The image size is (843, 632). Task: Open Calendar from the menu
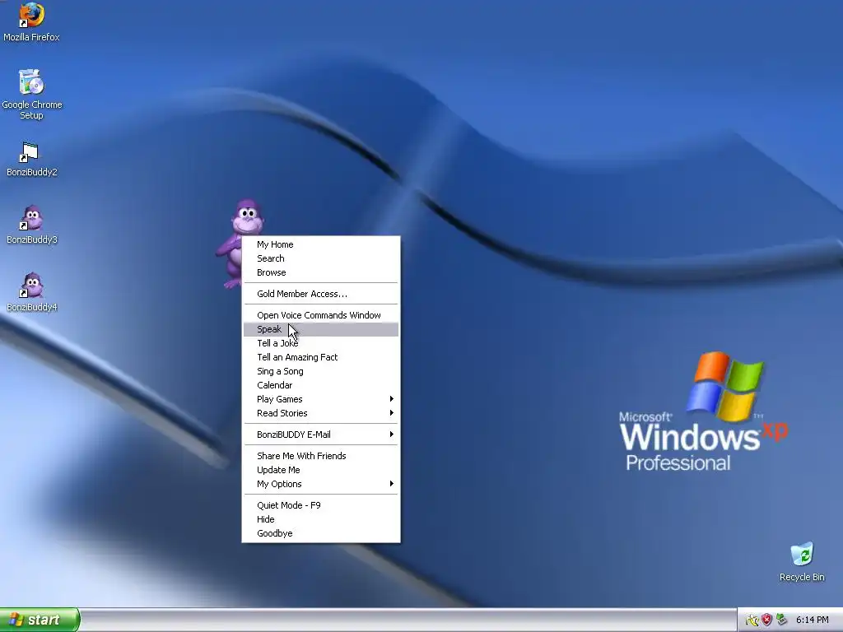coord(321,385)
